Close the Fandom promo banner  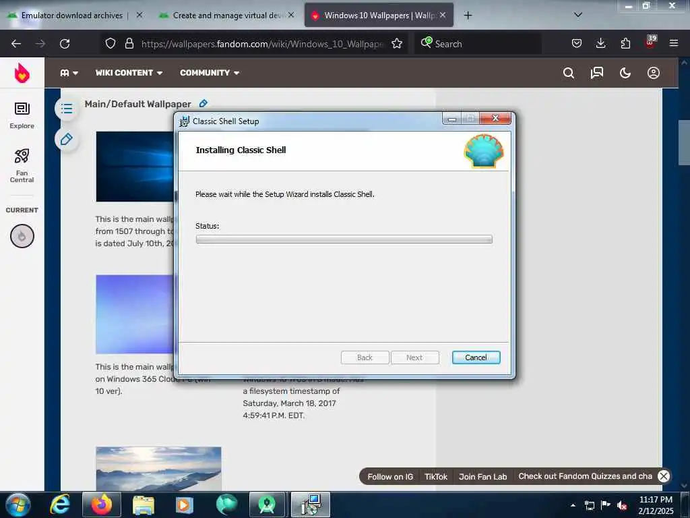click(664, 476)
